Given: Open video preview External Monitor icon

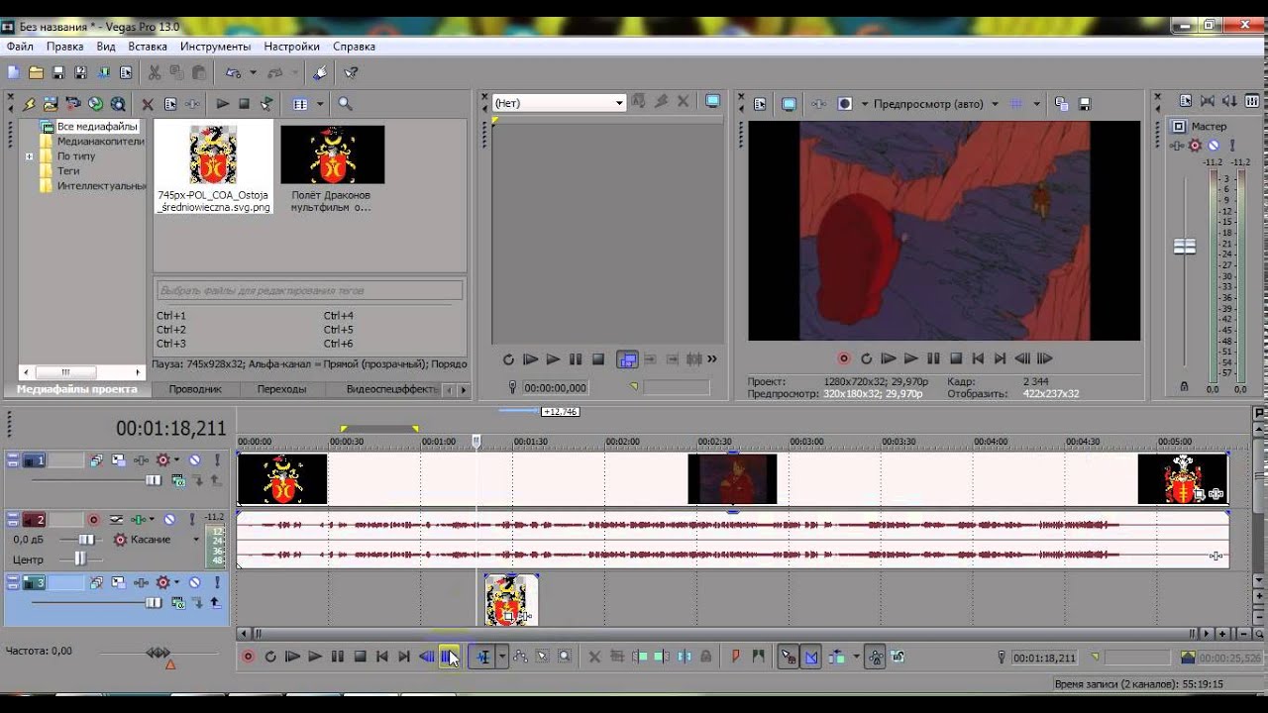Looking at the screenshot, I should tap(789, 103).
